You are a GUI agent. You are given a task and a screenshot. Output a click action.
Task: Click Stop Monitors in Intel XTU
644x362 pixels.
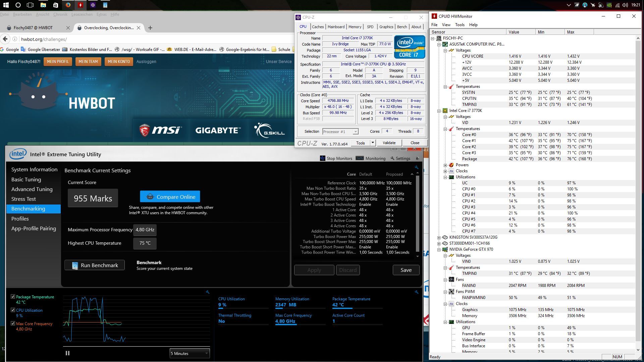pos(336,158)
